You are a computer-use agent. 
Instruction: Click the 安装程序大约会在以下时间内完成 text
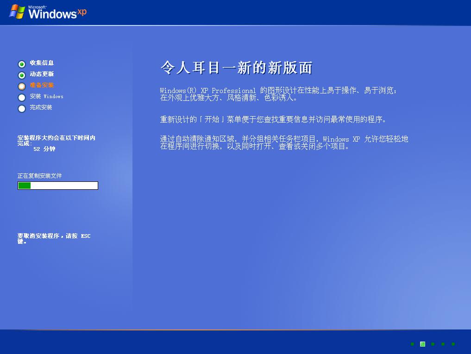coord(56,141)
